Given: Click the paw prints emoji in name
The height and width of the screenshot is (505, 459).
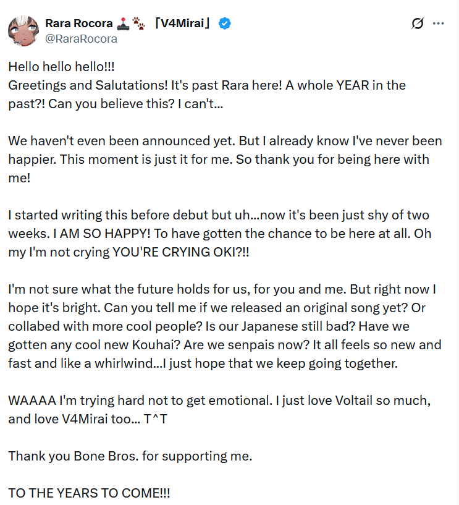Looking at the screenshot, I should 139,23.
